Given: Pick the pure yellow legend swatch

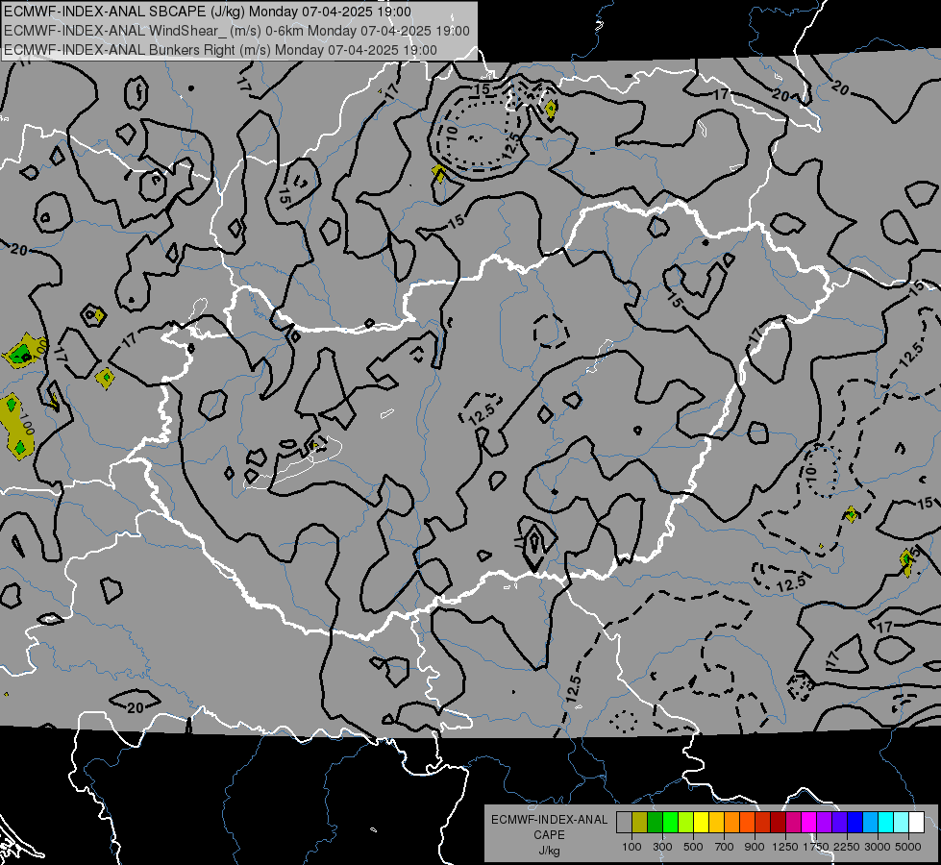Looking at the screenshot, I should (701, 823).
